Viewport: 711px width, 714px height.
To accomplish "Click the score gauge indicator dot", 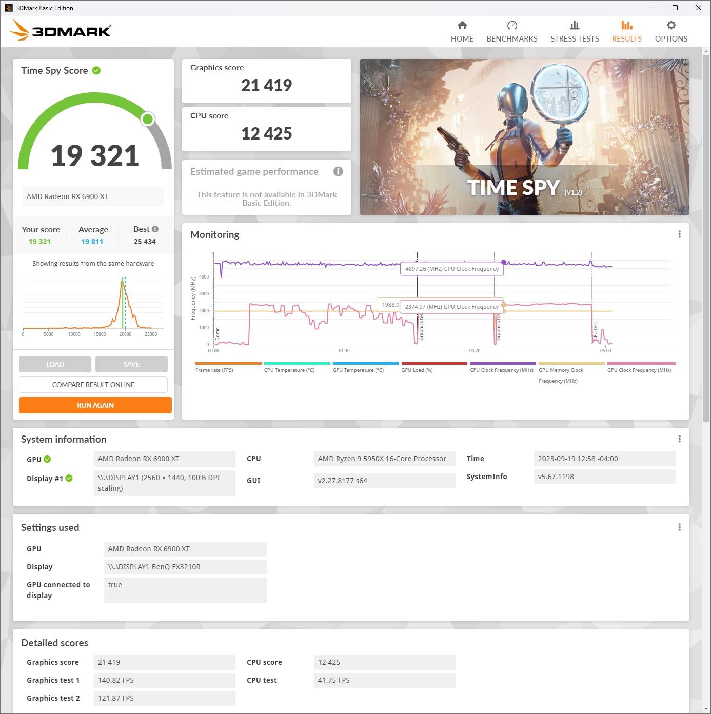I will point(147,119).
